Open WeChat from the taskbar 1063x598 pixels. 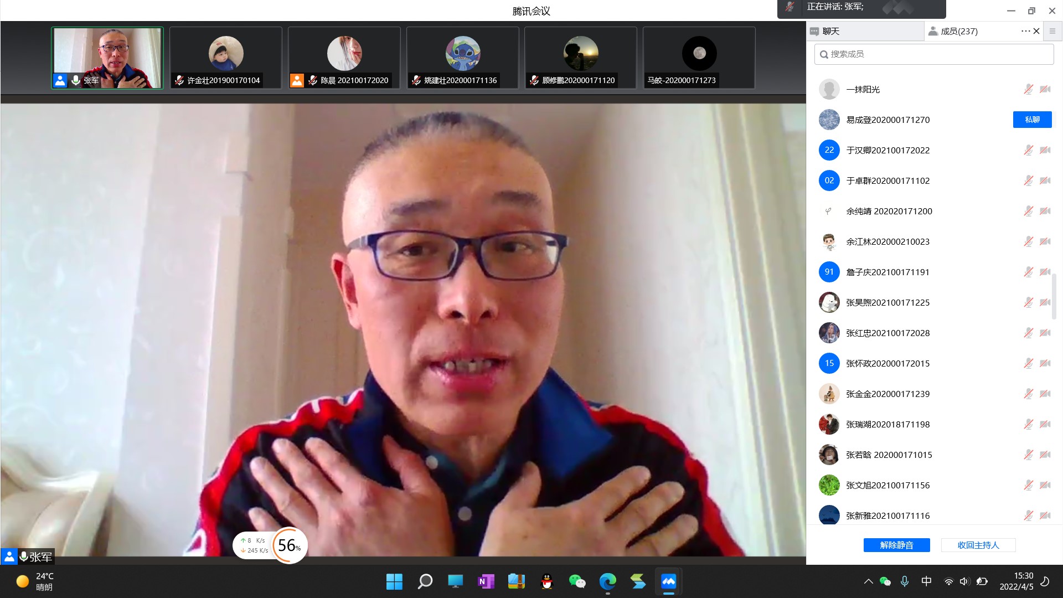pos(577,581)
